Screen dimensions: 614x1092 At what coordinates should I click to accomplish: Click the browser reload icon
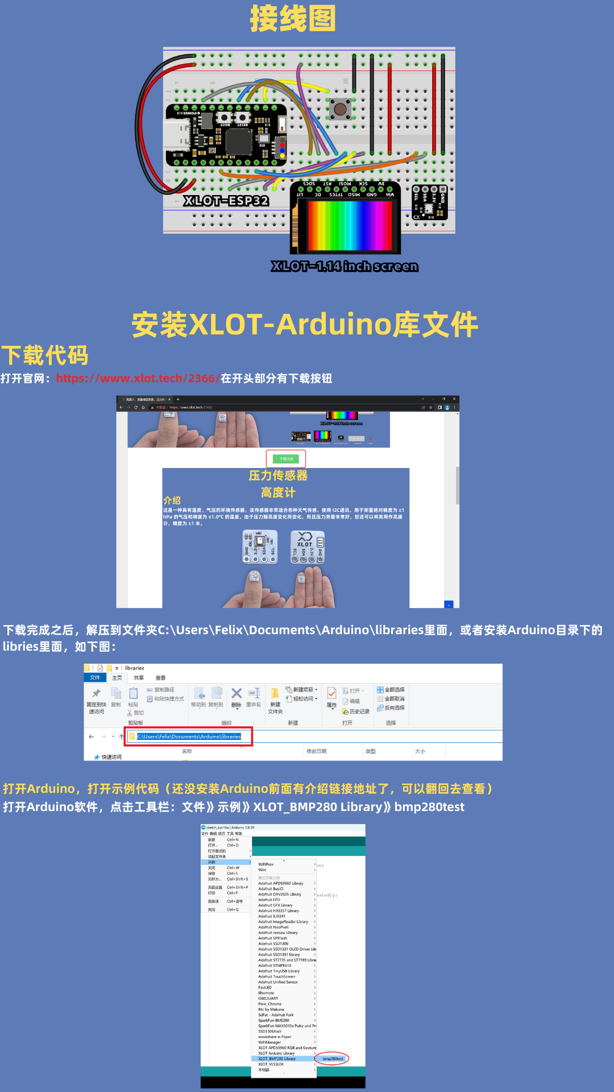(x=135, y=407)
